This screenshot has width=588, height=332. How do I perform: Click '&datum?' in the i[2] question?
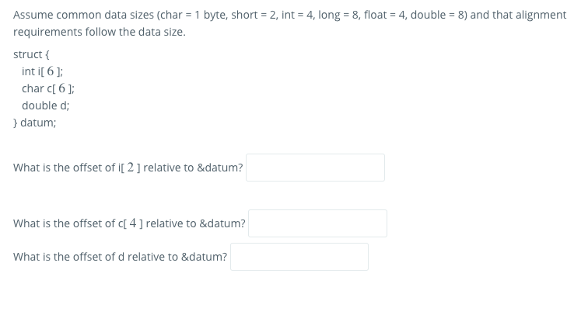(x=220, y=168)
